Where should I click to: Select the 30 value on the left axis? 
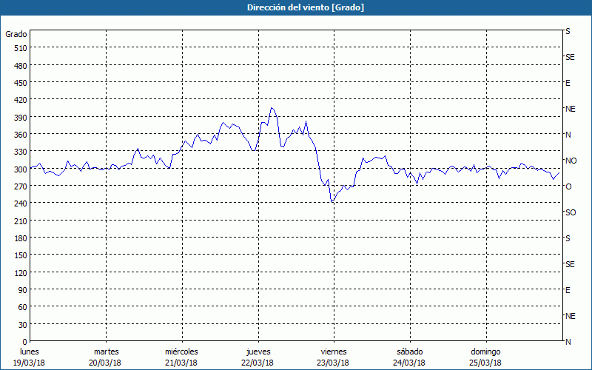[21, 325]
